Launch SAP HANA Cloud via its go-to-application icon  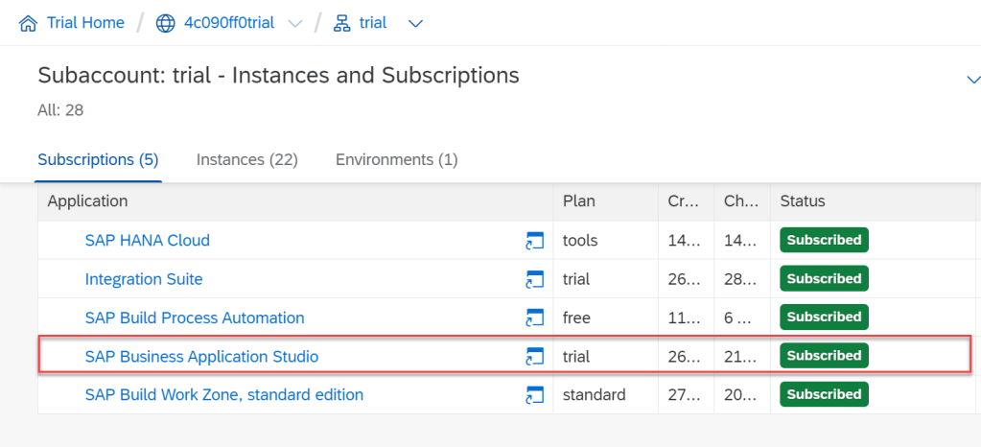534,241
